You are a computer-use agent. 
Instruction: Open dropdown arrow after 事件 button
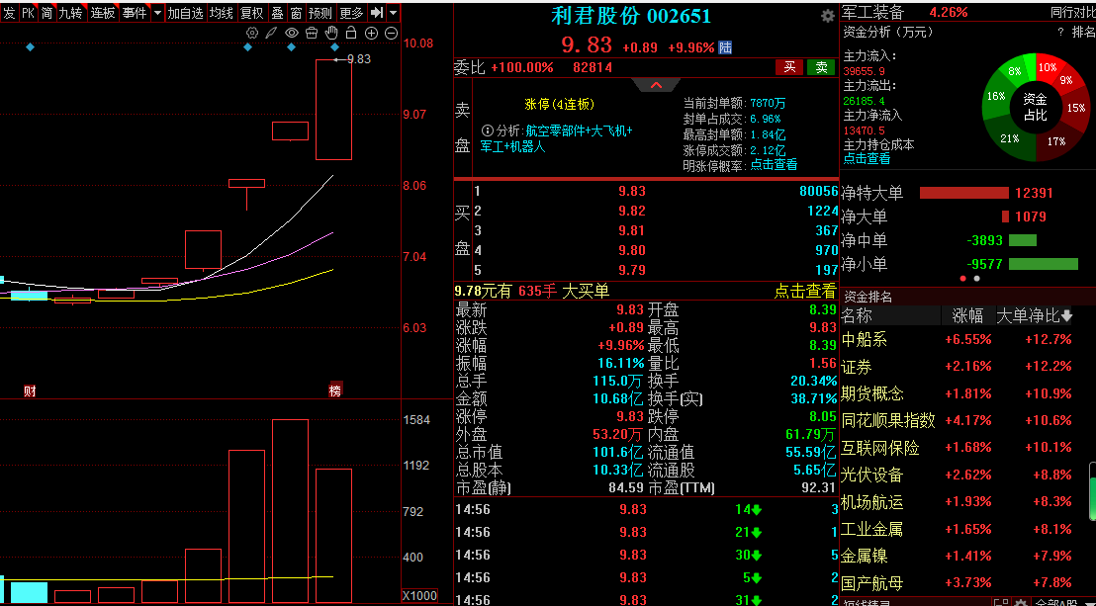[156, 13]
